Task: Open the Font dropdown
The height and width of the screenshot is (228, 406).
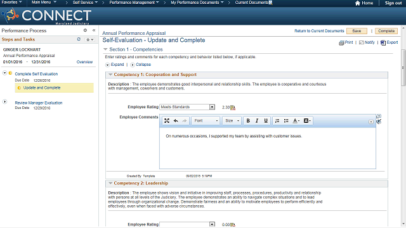Action: [206, 121]
